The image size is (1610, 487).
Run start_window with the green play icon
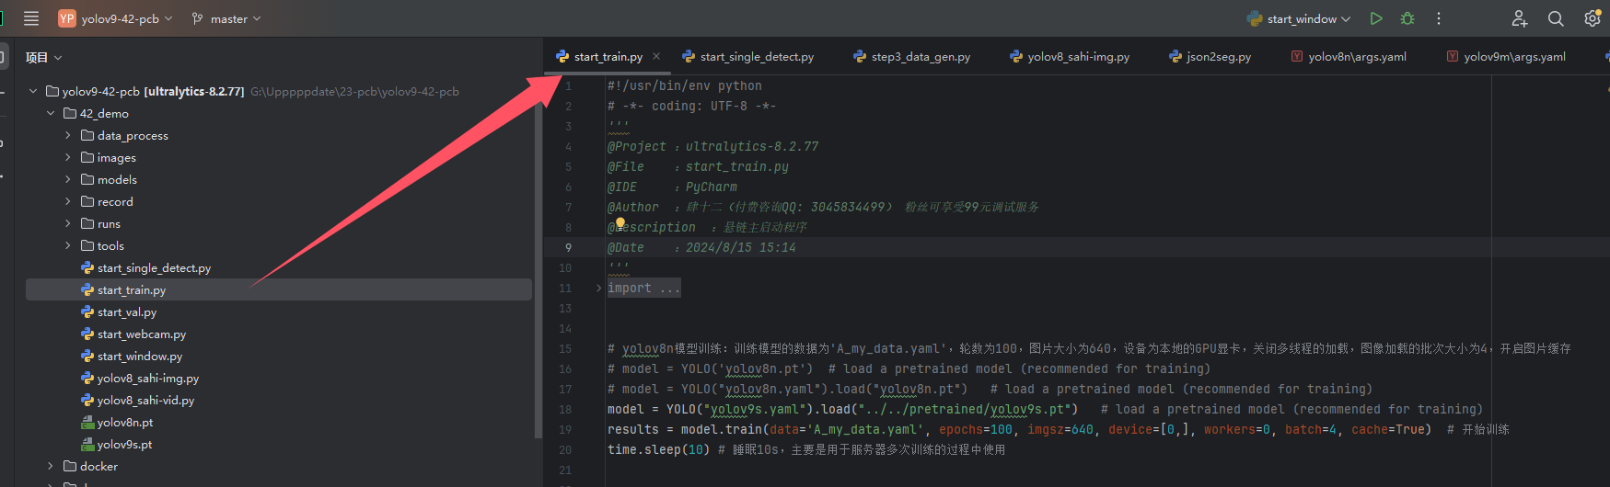coord(1376,18)
